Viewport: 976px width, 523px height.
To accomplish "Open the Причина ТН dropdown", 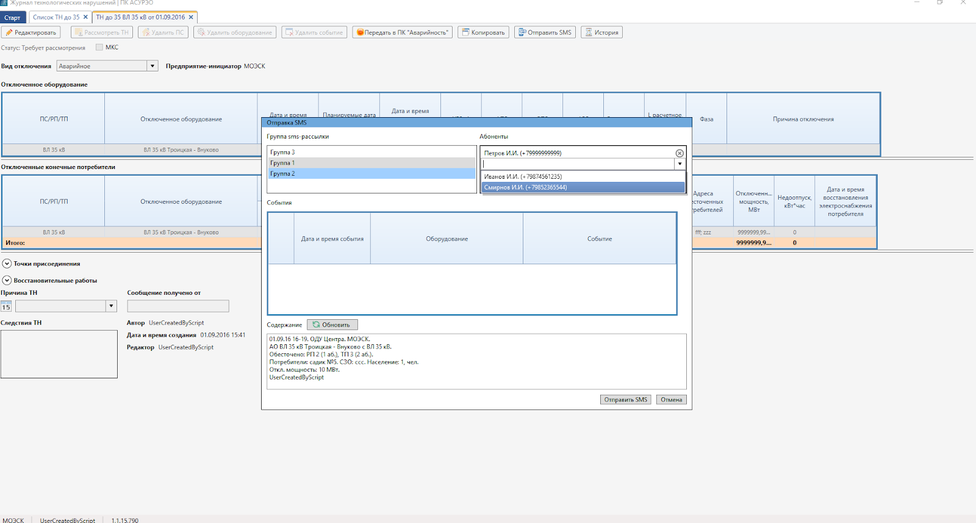I will [x=111, y=306].
